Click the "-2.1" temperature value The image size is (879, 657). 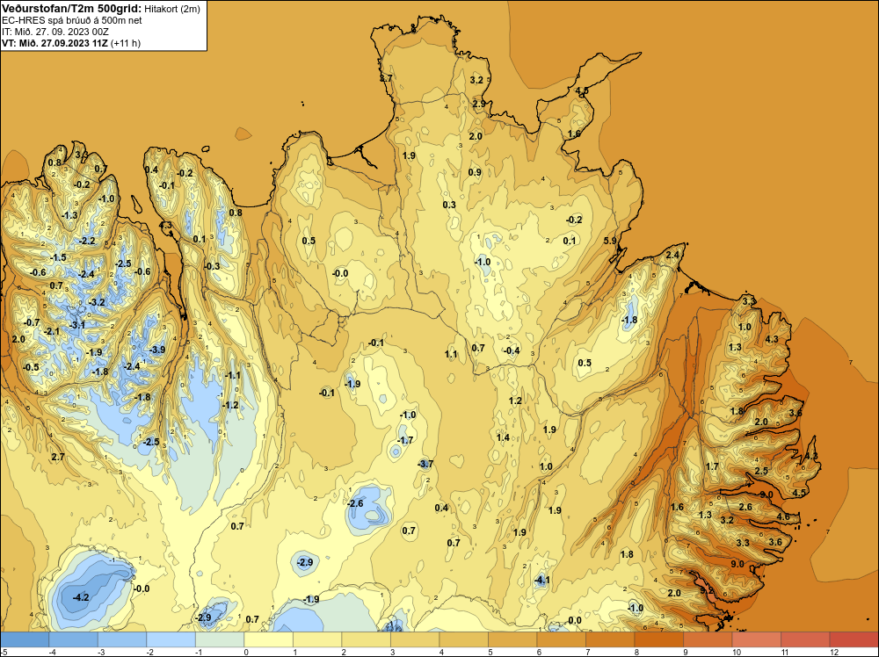(x=51, y=332)
